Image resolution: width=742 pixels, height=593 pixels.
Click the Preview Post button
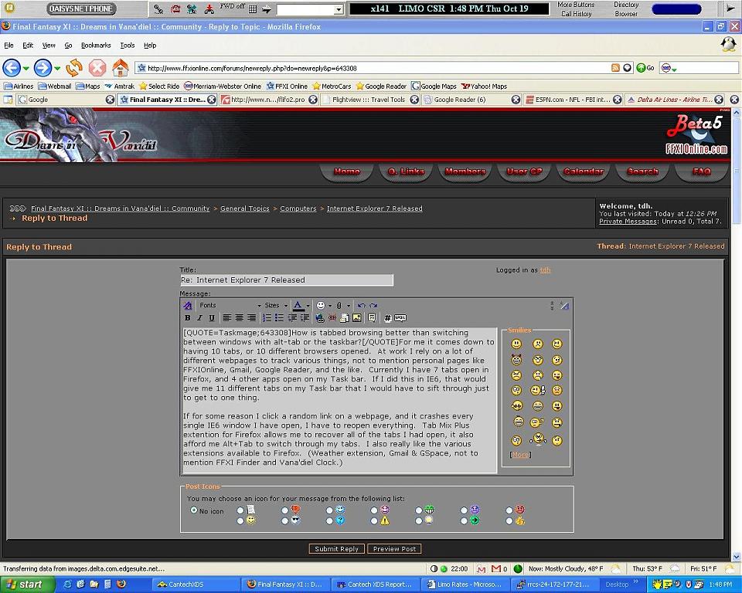pos(394,548)
